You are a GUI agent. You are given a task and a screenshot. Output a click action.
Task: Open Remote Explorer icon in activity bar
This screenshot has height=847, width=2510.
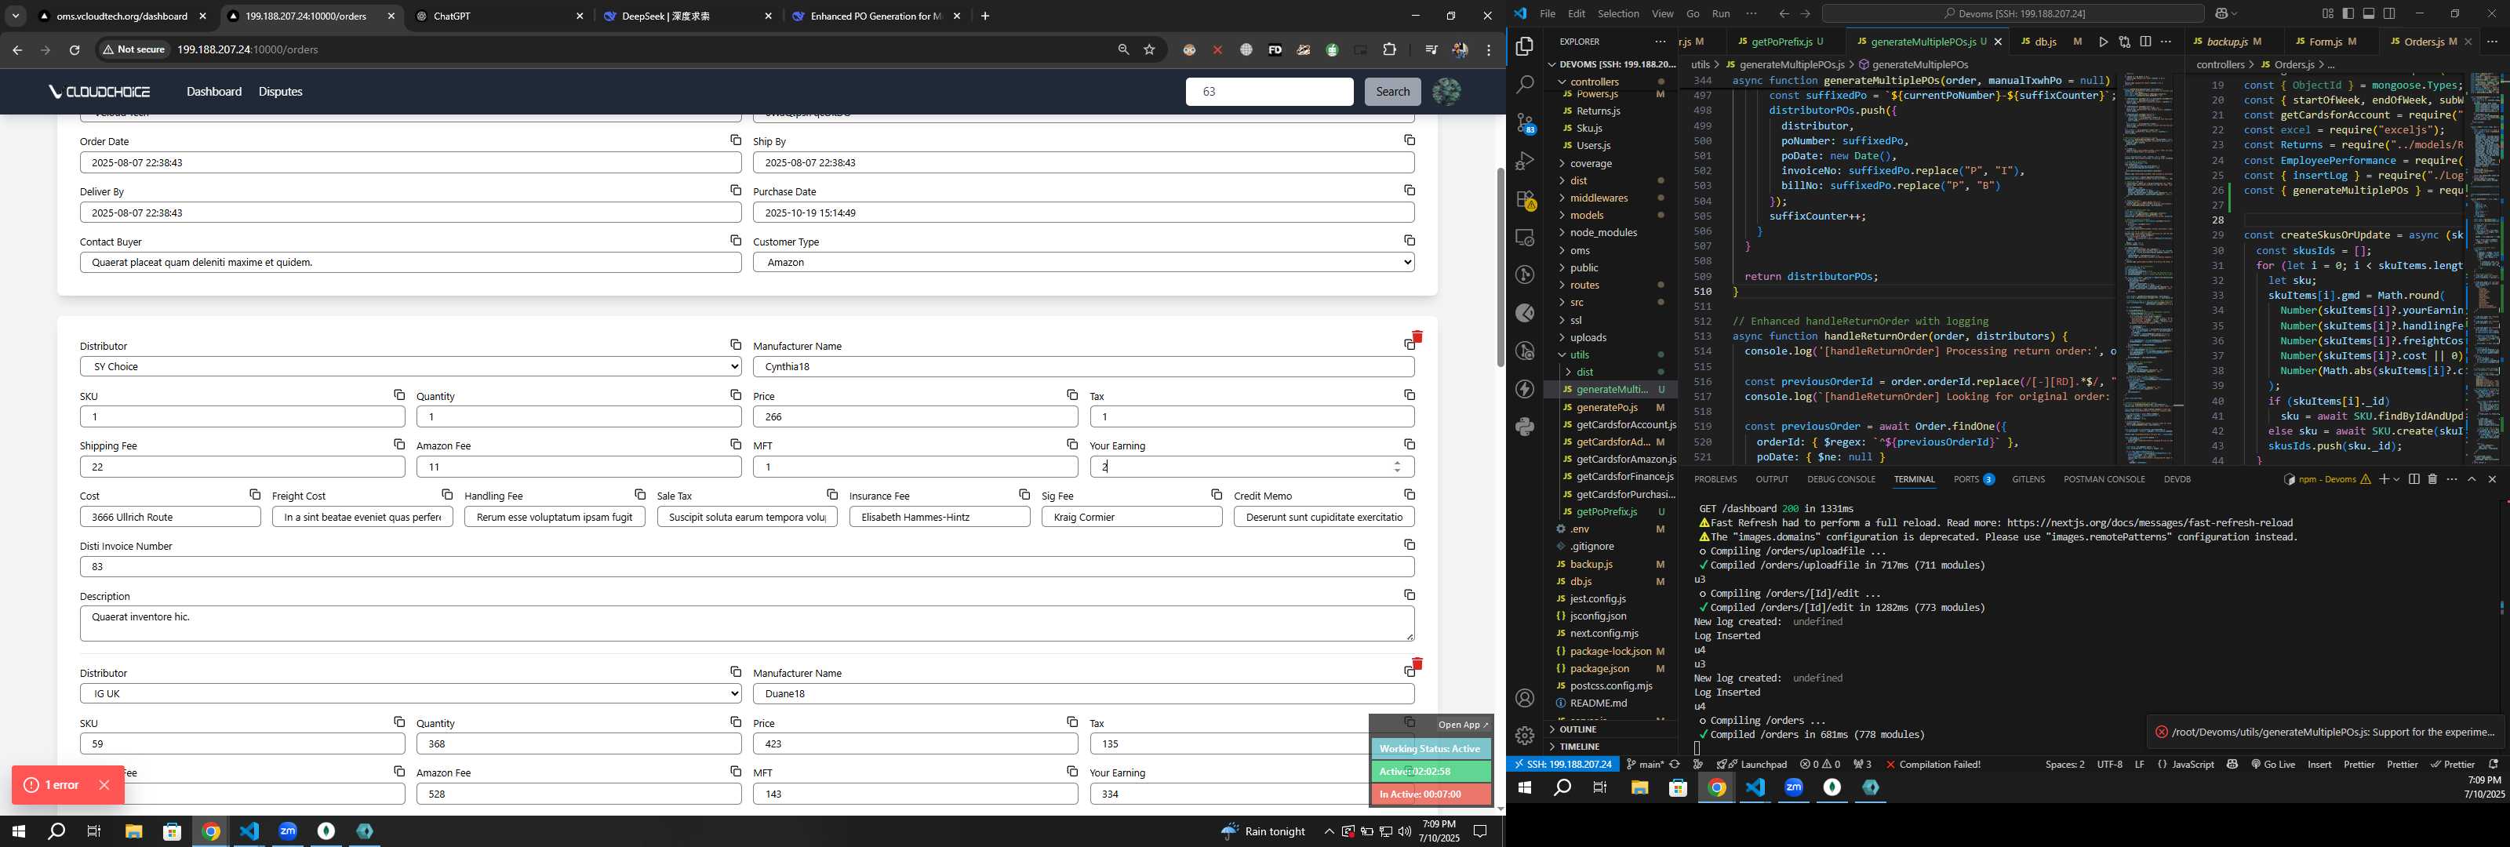click(x=1525, y=238)
